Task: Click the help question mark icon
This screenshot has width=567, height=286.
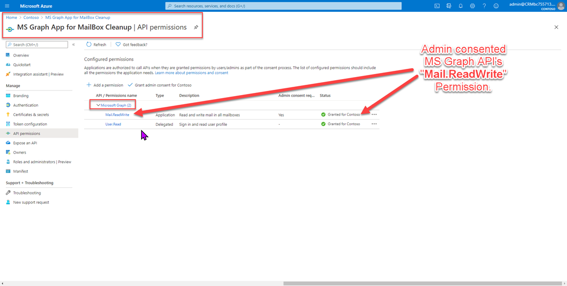Action: [484, 6]
